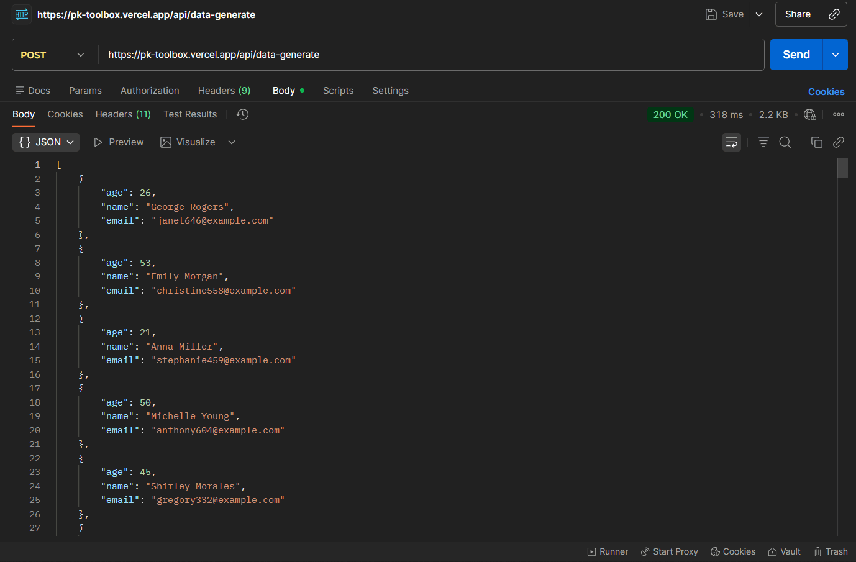
Task: Click the response link icon at right of the toolbar
Action: [x=839, y=142]
